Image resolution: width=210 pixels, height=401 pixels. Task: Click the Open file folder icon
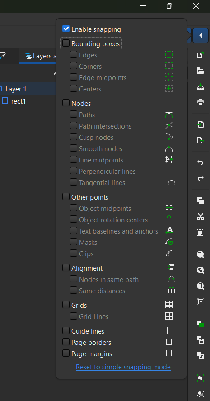pos(201,71)
